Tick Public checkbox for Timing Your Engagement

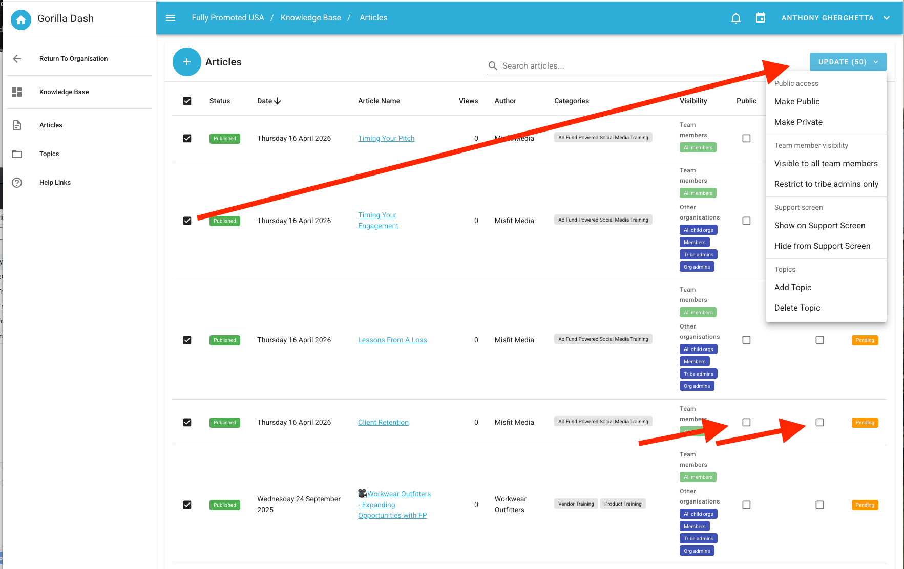coord(746,221)
